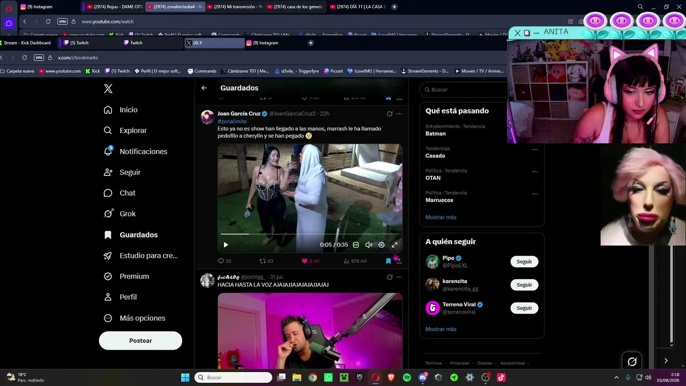Screen dimensions: 686x386
Task: Click Mostrar más under A quién seguir
Action: click(441, 329)
